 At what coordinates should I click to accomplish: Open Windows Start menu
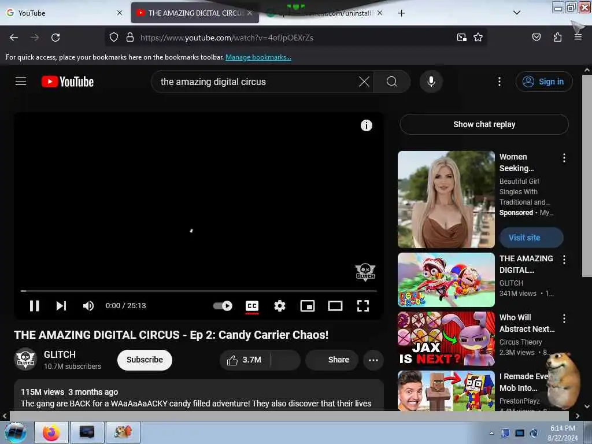pos(15,432)
